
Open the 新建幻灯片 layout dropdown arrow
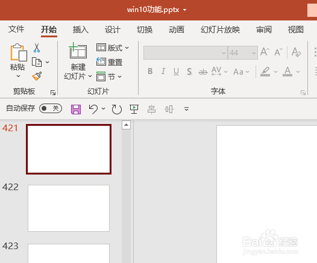(x=90, y=76)
